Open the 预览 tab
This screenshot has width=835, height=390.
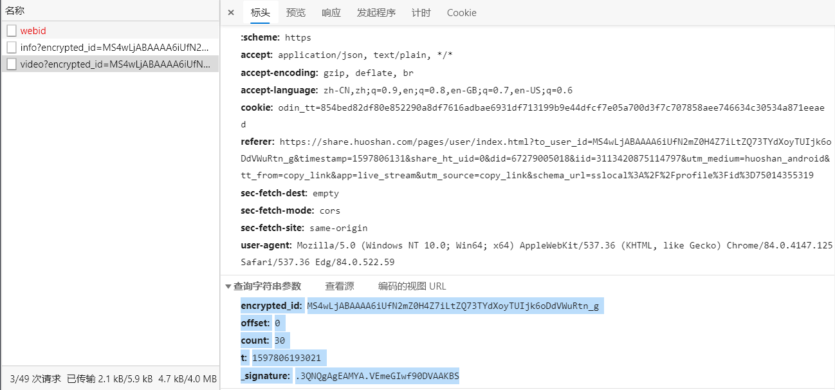(296, 13)
